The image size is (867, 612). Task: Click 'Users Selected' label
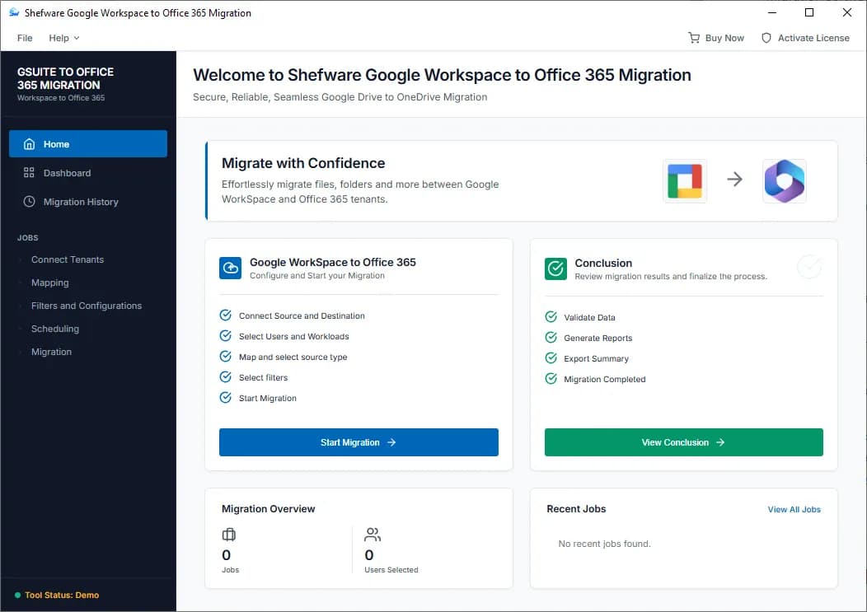[x=391, y=570]
